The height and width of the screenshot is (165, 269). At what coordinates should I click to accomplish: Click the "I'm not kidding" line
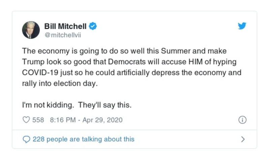[x=48, y=105]
